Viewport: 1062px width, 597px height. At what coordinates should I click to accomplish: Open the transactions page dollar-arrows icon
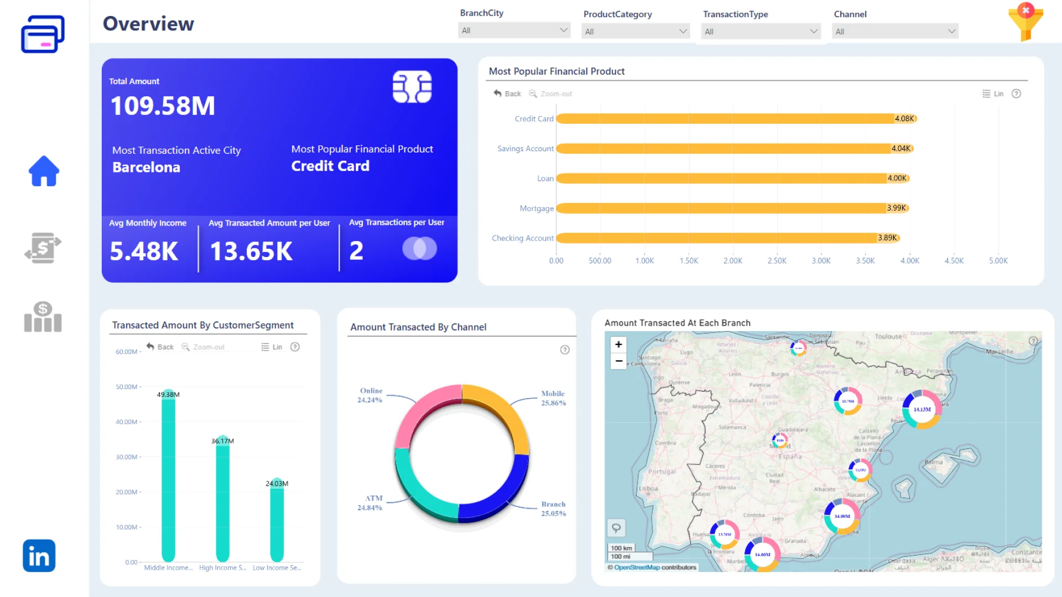[x=43, y=248]
